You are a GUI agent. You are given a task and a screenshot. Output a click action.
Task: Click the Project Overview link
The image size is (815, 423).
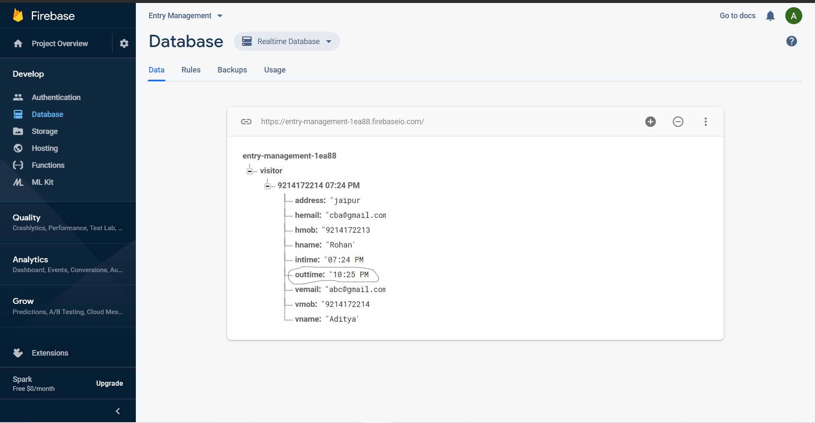coord(60,43)
